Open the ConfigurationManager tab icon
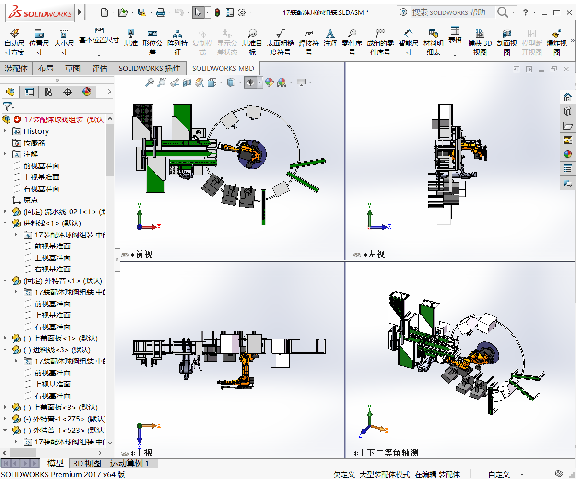Viewport: 576px width, 479px height. point(48,92)
